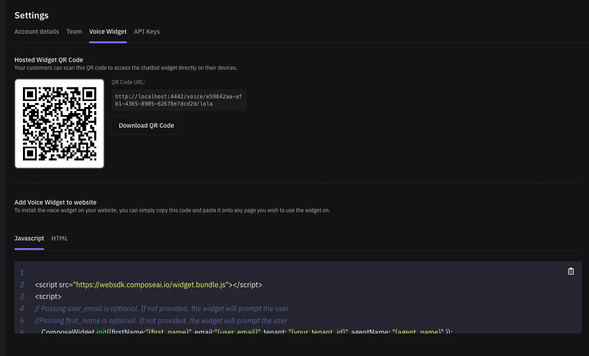Click the QR Code URL label
This screenshot has height=356, width=589.
128,82
